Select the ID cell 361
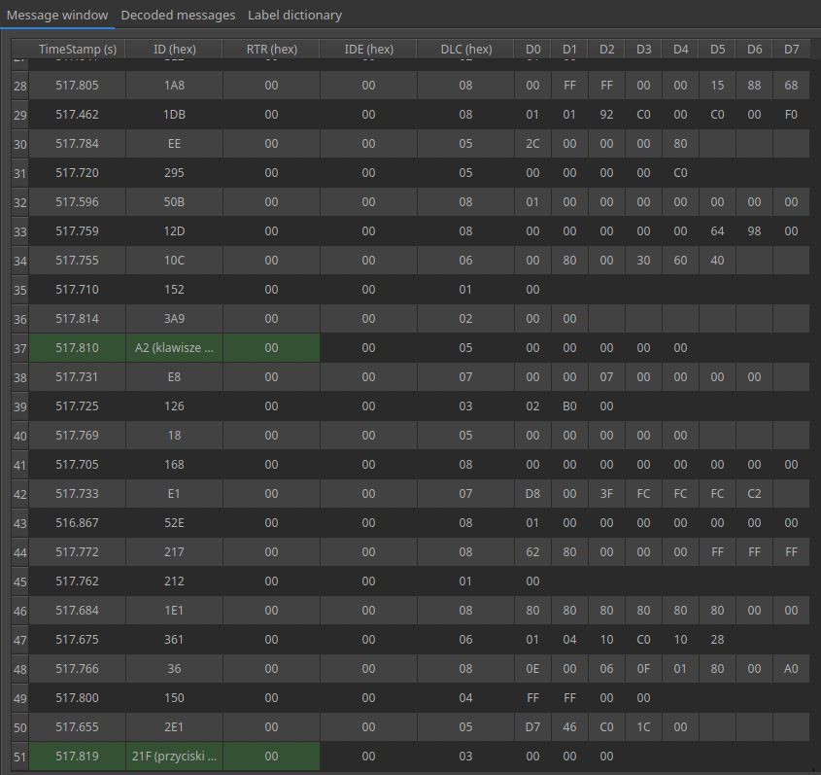This screenshot has height=775, width=821. 174,639
